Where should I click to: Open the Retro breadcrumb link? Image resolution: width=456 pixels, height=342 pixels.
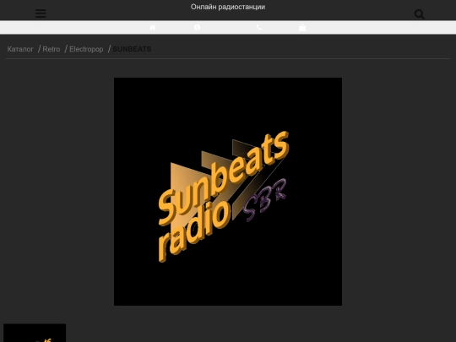coord(52,49)
